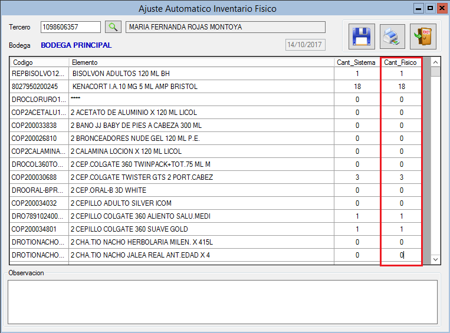Image resolution: width=450 pixels, height=333 pixels.
Task: Click the Cant_Fisico column header
Action: point(400,62)
